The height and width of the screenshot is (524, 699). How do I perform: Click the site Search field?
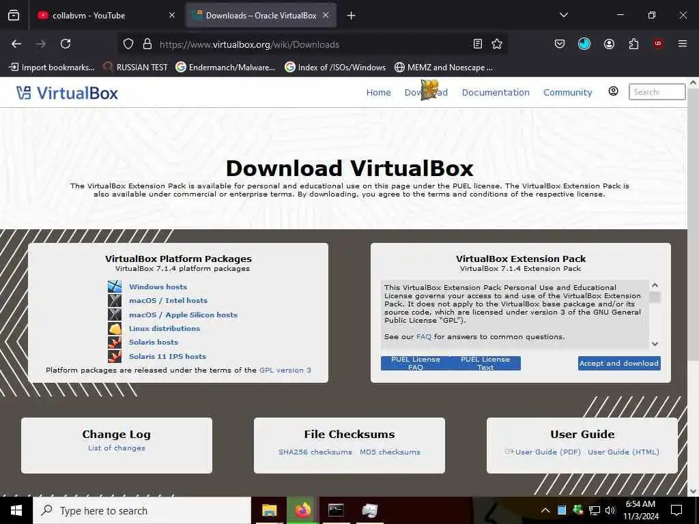(x=657, y=92)
